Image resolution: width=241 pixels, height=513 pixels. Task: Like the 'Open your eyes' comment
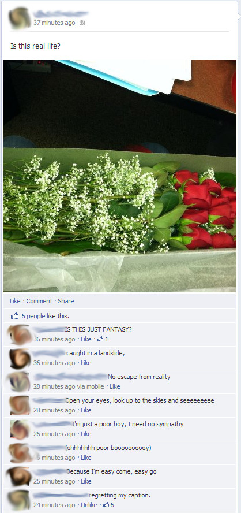(86, 410)
